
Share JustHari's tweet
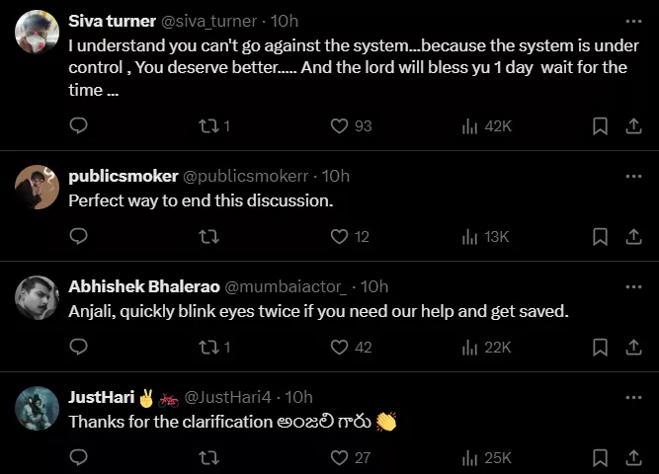(x=633, y=458)
